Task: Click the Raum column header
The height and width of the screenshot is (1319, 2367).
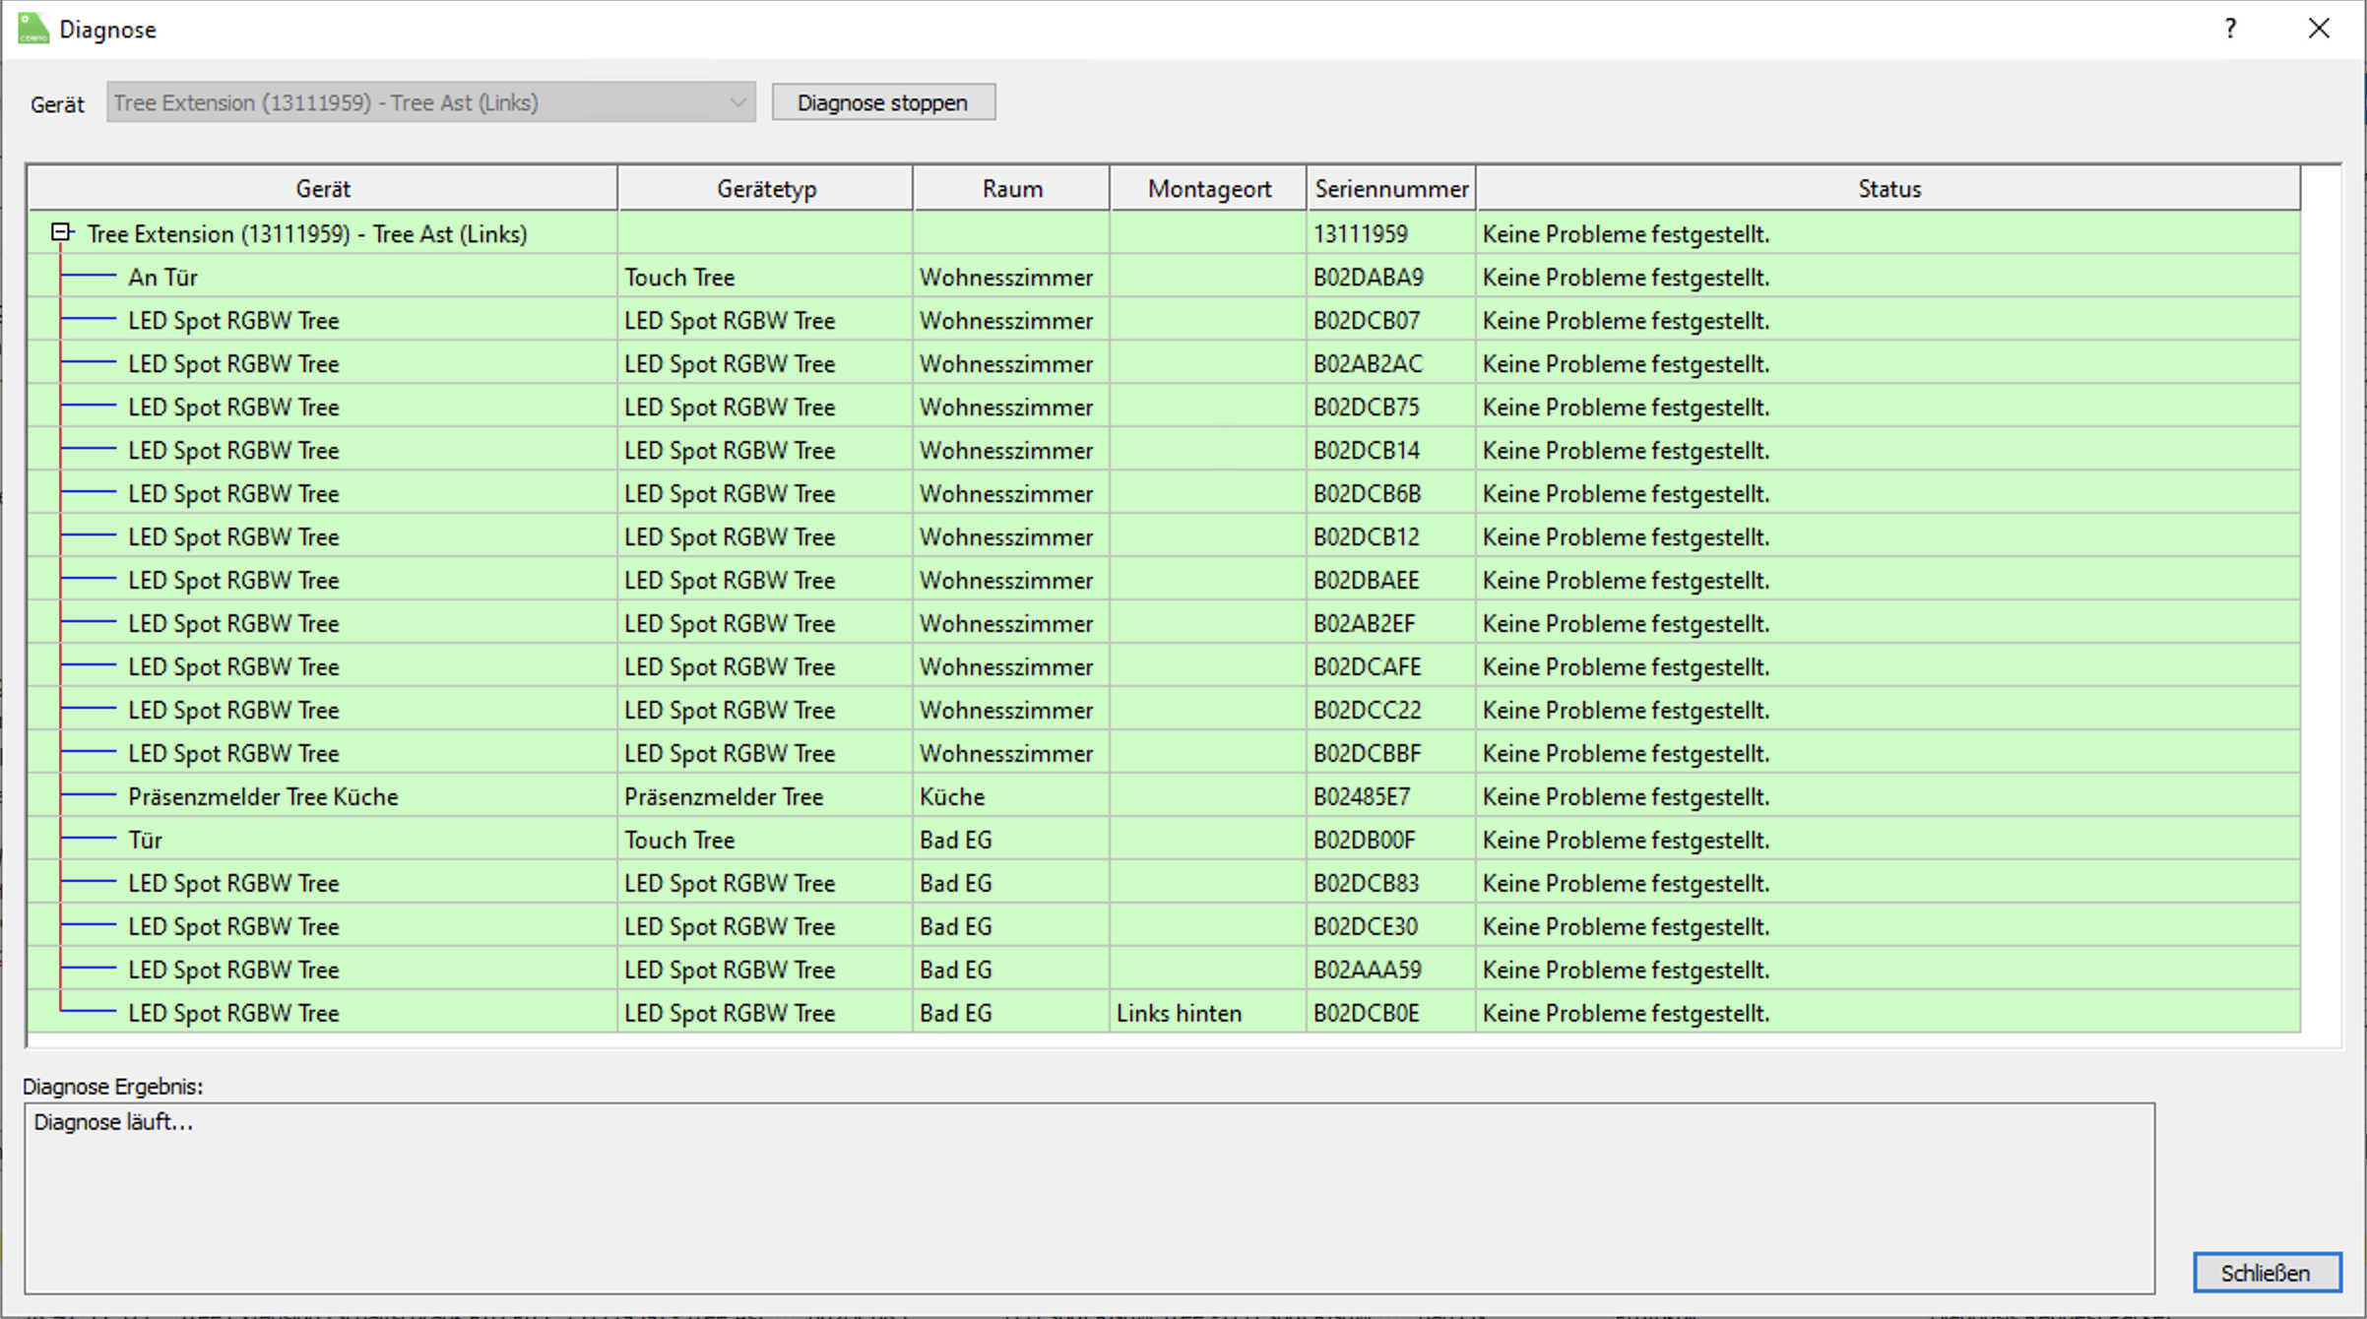Action: [1011, 188]
